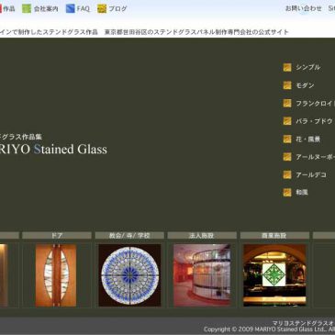Follow the お問い合わせ link
Viewport: 335px width, 335px height.
coord(303,8)
